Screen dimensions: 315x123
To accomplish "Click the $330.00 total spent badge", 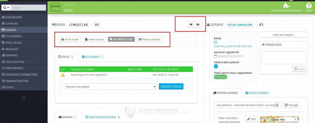I will click(x=220, y=77).
